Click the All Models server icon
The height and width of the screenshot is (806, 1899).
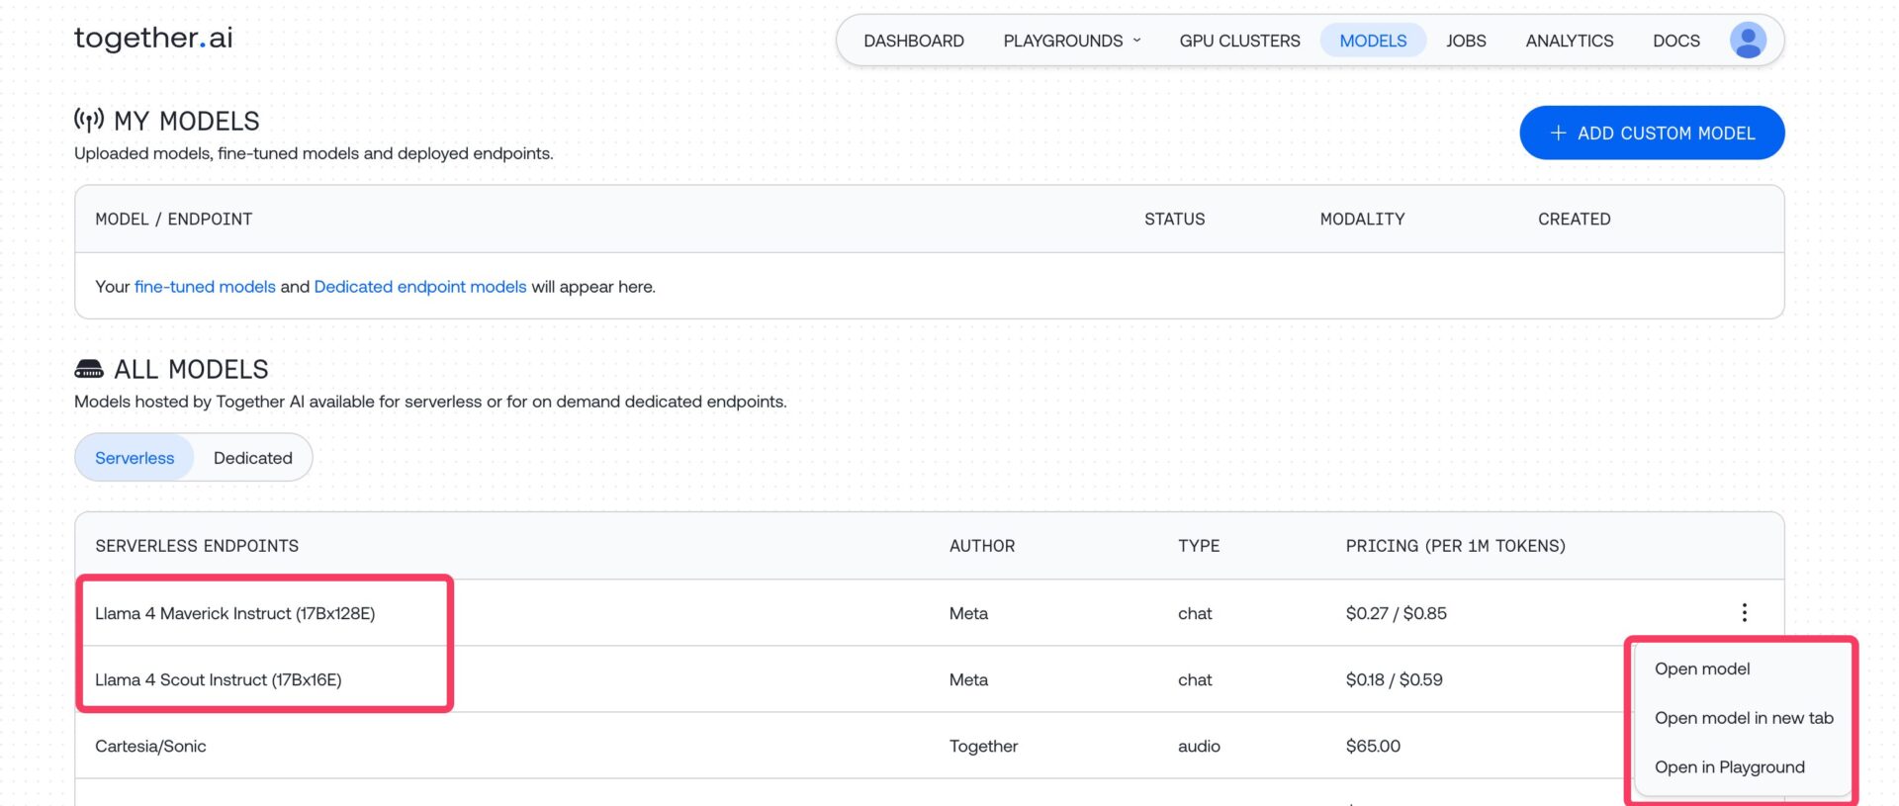89,369
